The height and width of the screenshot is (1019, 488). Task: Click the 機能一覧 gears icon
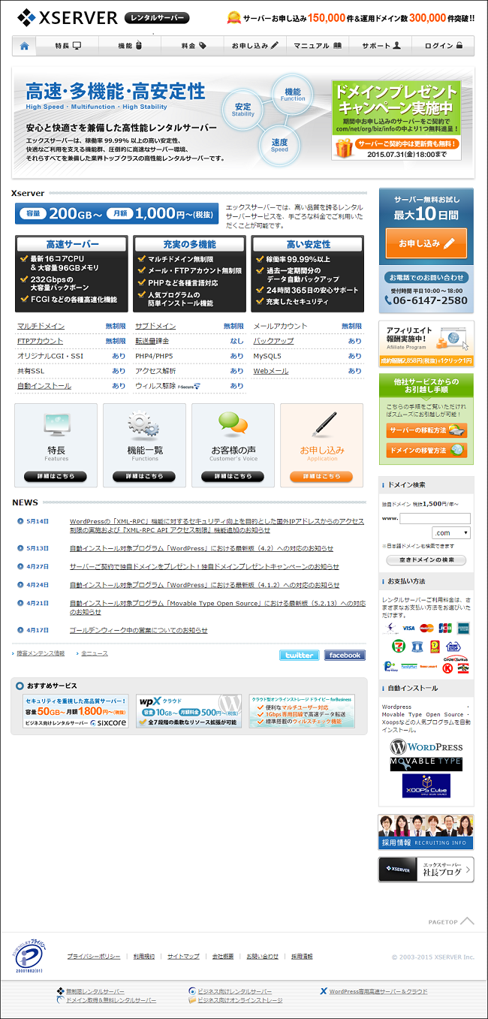[x=144, y=424]
